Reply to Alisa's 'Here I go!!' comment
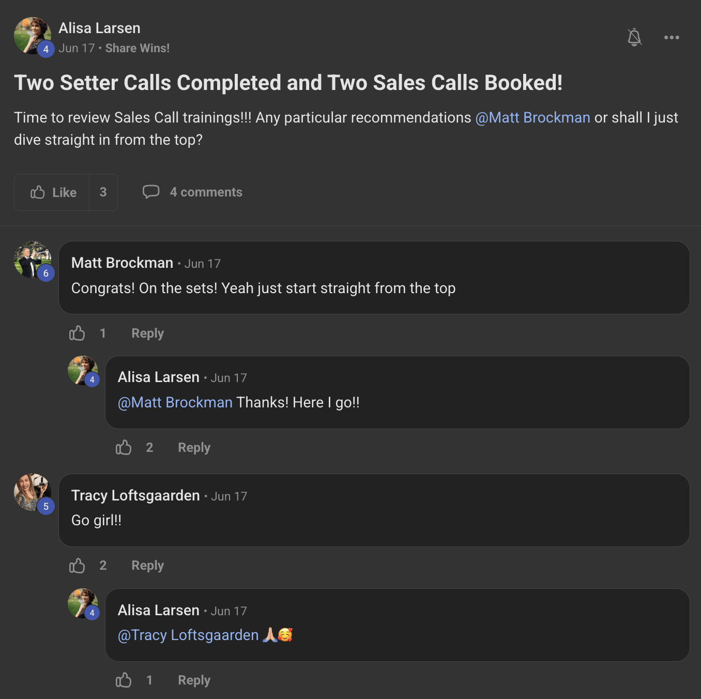Viewport: 701px width, 699px height. pos(194,448)
